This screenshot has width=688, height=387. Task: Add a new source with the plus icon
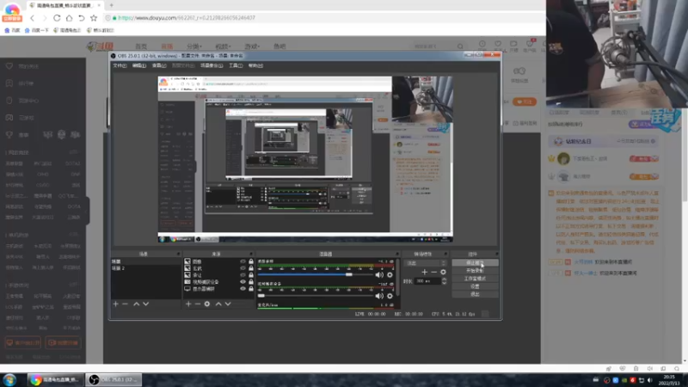tap(188, 304)
